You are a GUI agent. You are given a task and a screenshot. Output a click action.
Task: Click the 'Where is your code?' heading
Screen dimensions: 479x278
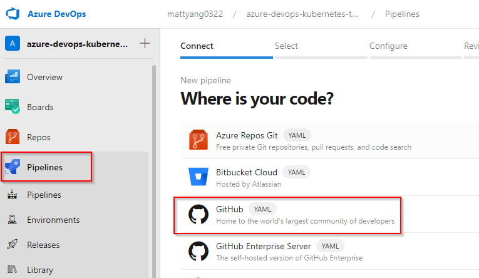click(x=257, y=99)
